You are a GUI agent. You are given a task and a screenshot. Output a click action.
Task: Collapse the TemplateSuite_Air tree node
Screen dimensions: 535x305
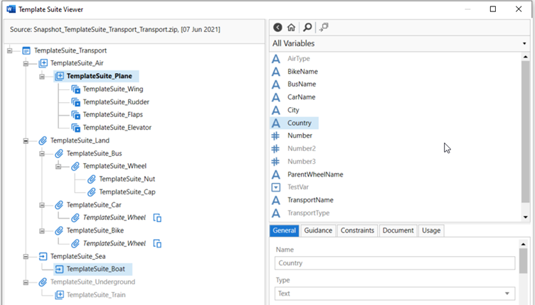(26, 63)
